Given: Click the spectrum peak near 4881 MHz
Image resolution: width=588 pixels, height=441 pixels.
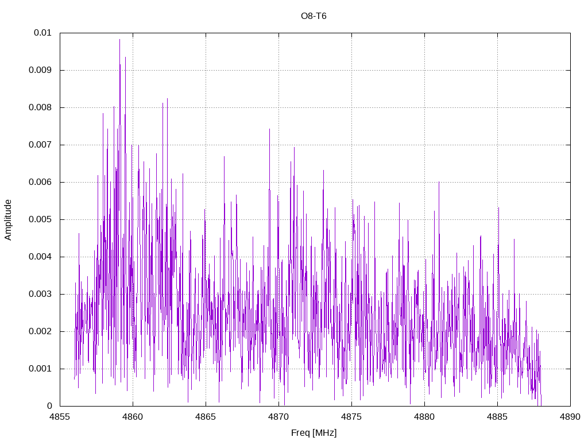Looking at the screenshot, I should pos(439,182).
